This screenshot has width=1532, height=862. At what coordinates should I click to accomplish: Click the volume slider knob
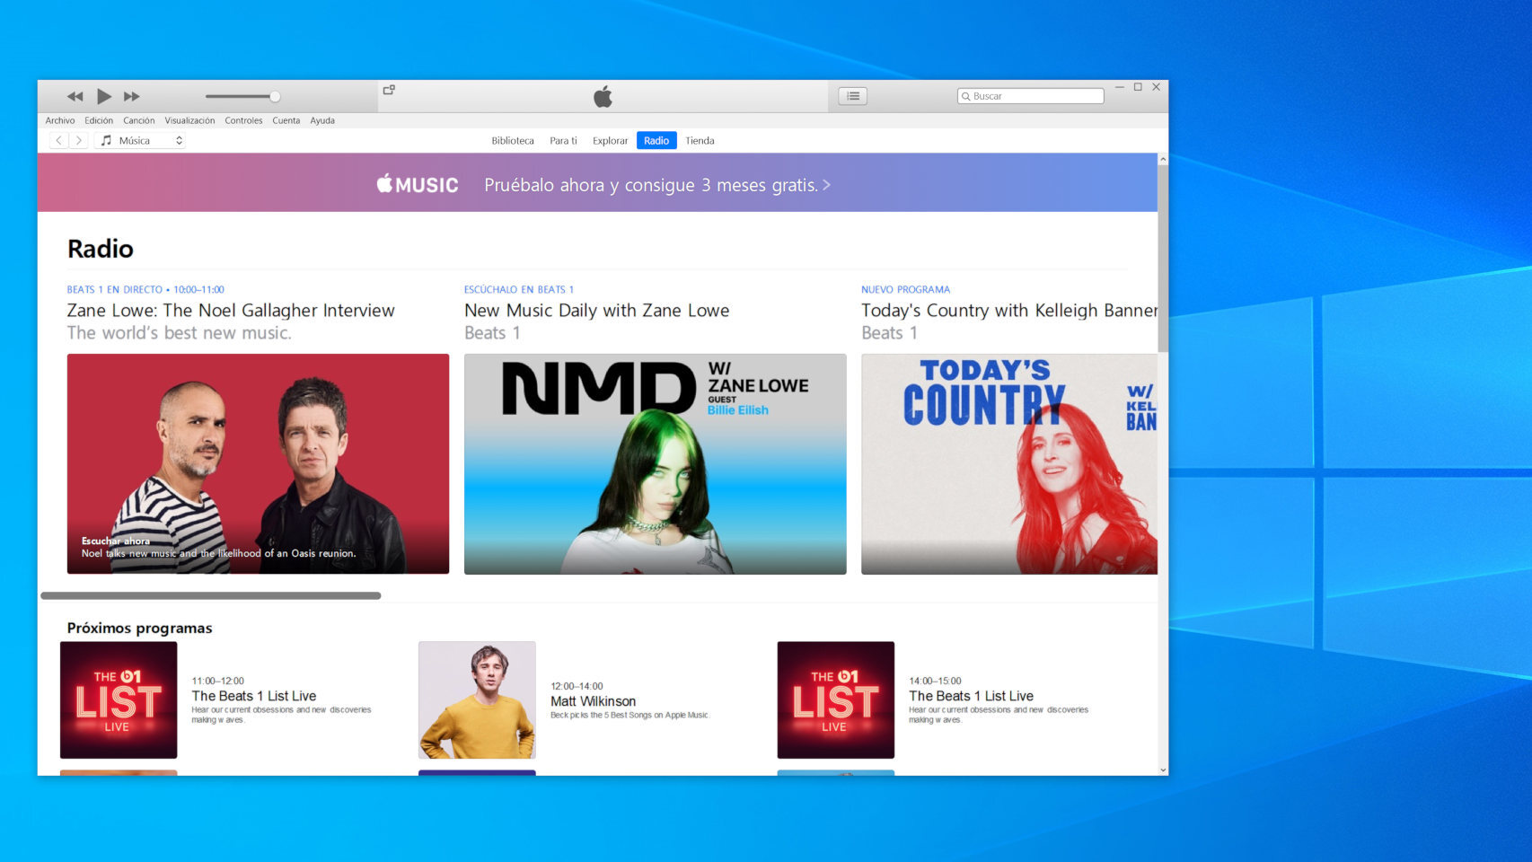[x=275, y=96]
